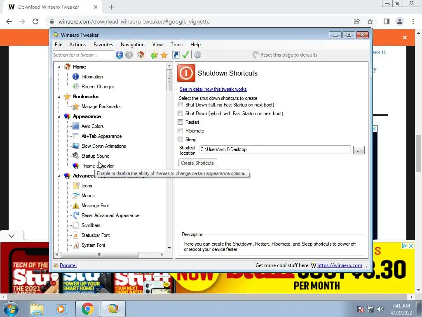Enable the Restart shortcut checkbox

pyautogui.click(x=181, y=122)
